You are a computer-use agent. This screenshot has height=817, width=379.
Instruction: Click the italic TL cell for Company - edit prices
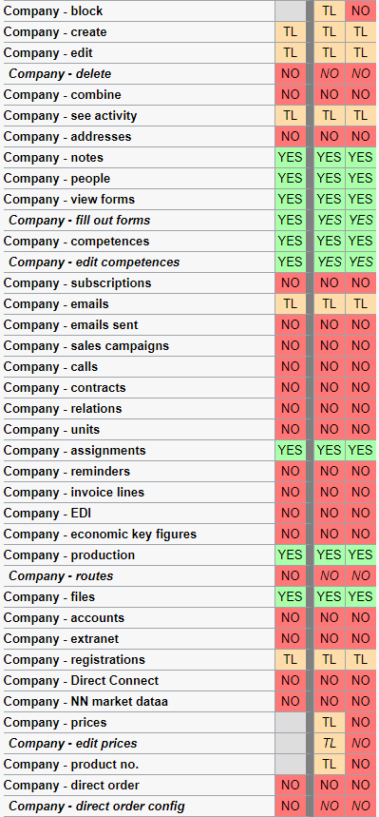[x=329, y=743]
